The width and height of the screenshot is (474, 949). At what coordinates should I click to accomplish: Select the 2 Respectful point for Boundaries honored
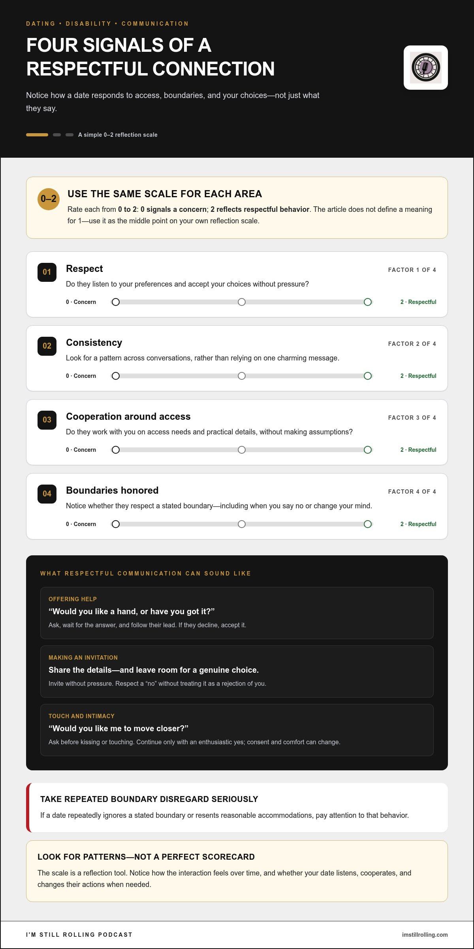(368, 524)
